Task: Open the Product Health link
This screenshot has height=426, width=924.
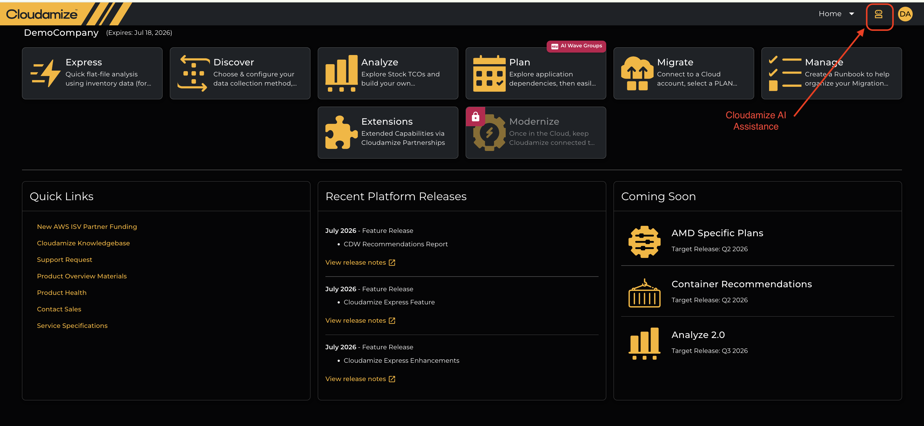Action: (62, 293)
